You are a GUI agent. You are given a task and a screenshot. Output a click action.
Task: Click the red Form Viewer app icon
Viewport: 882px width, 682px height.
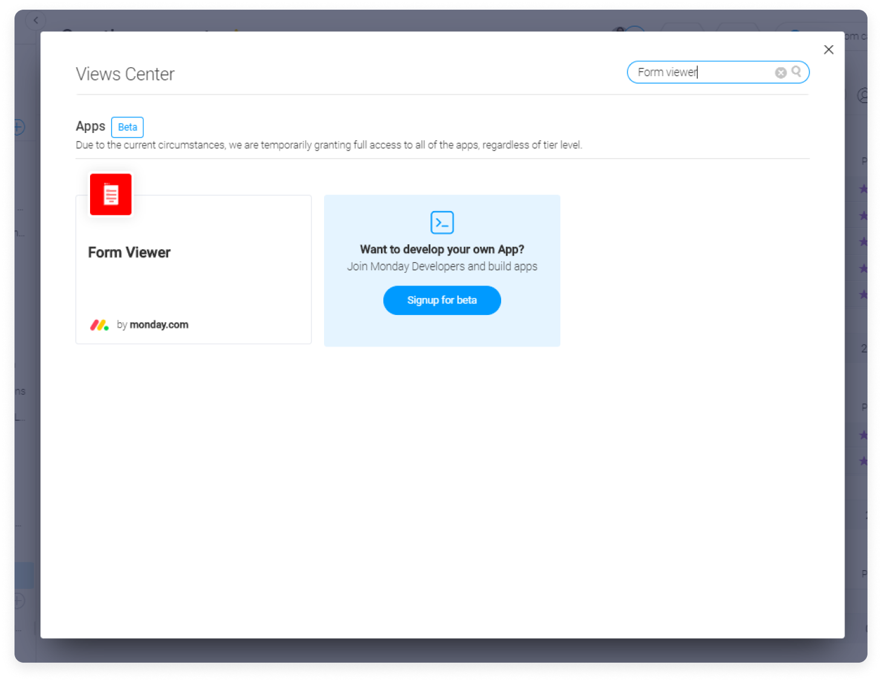[x=111, y=194]
